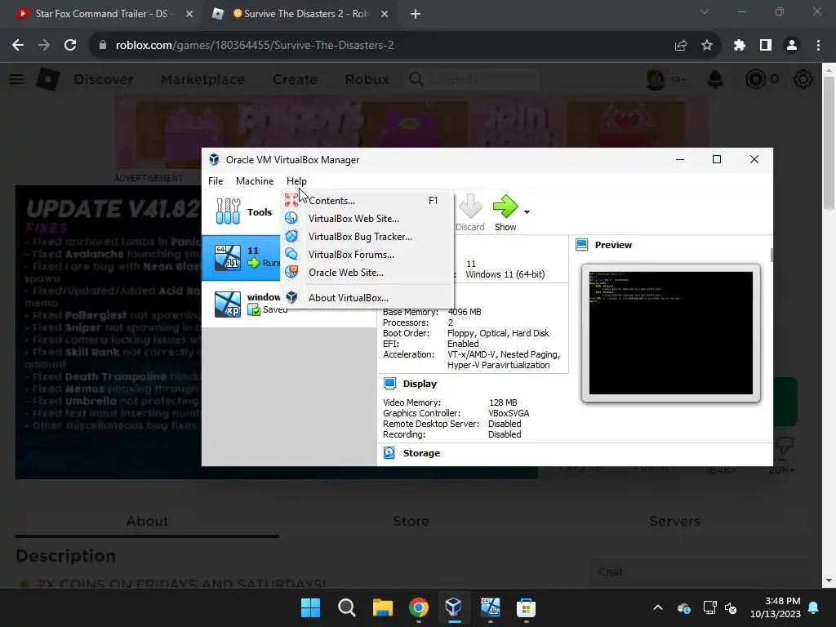Close the Star Fox Command Trailer tab
836x627 pixels.
coord(189,14)
